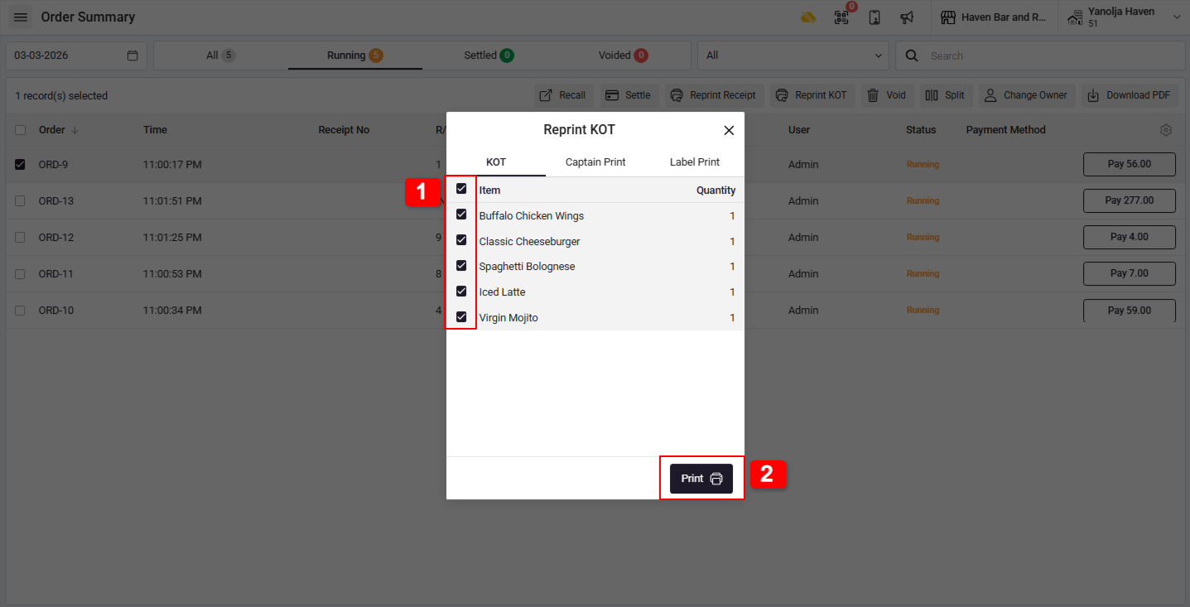1190x607 pixels.
Task: Click Reprint Receipt in toolbar
Action: [713, 95]
